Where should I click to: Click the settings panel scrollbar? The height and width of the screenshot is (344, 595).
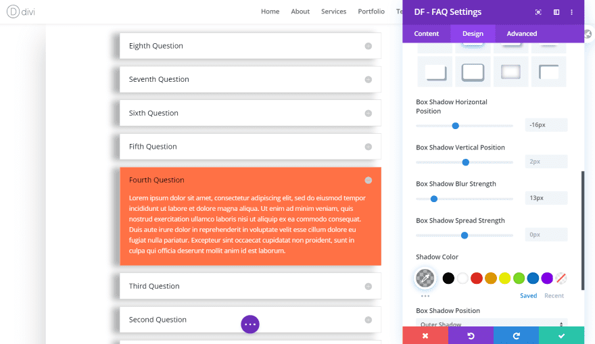point(583,230)
